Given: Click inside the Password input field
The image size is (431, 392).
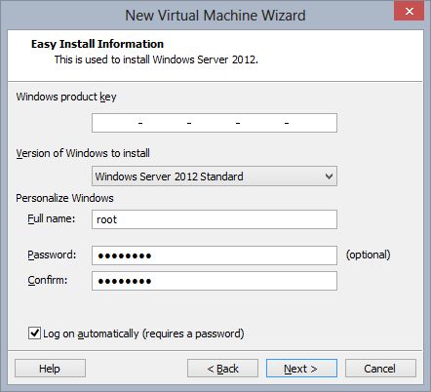Looking at the screenshot, I should pyautogui.click(x=215, y=255).
